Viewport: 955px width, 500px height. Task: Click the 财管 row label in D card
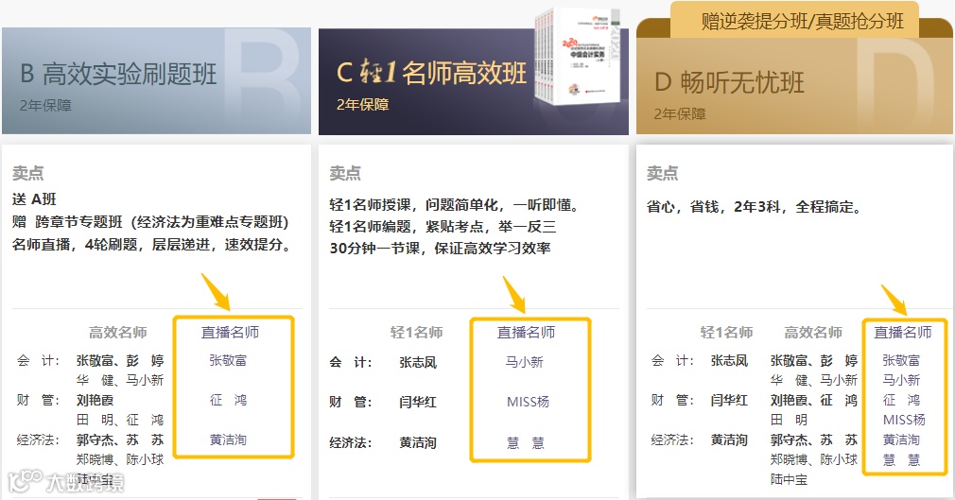(x=672, y=400)
